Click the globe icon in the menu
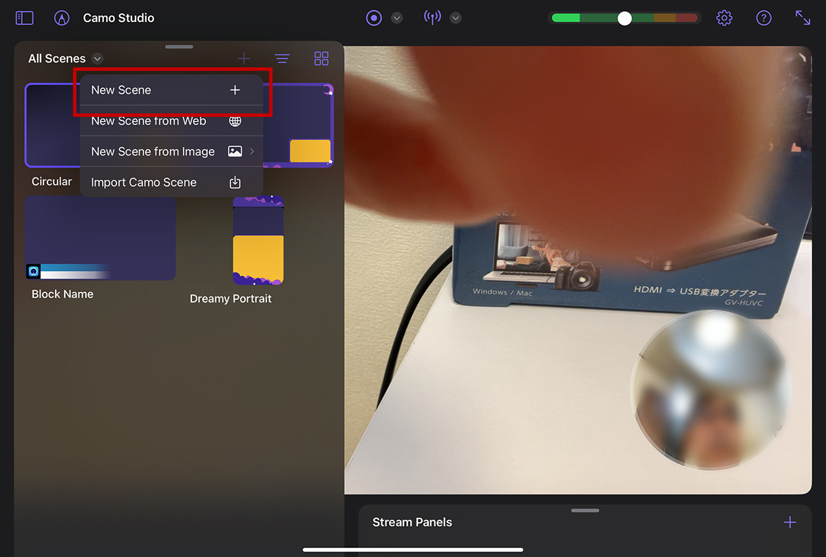Image resolution: width=826 pixels, height=557 pixels. click(x=235, y=121)
